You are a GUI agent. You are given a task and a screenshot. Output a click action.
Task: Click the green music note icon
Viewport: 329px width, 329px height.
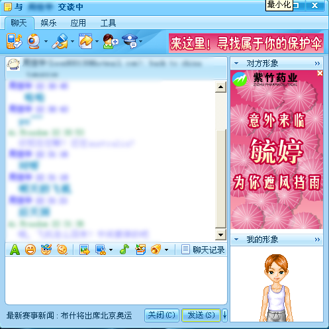tap(124, 250)
